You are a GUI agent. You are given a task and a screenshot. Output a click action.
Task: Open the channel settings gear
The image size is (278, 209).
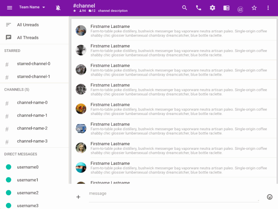(212, 7)
